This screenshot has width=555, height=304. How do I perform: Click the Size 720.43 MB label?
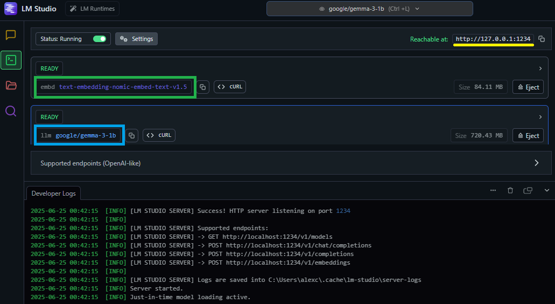479,135
